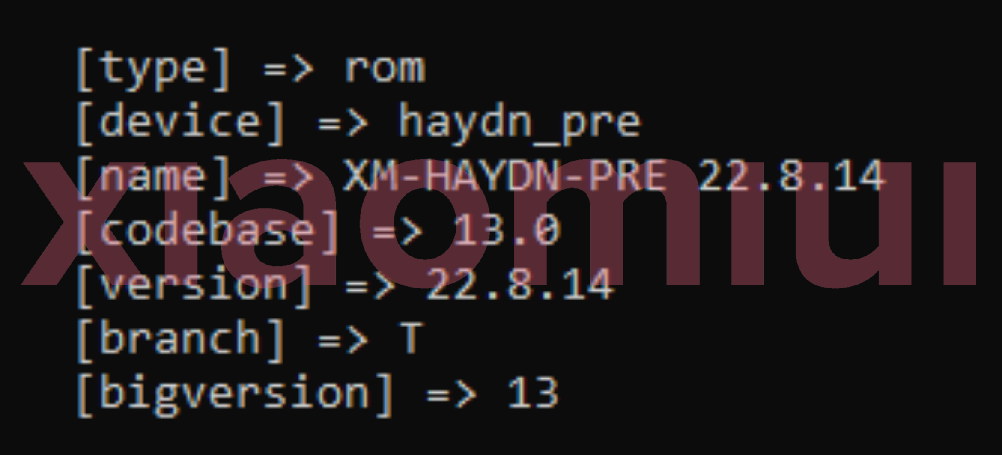Image resolution: width=1002 pixels, height=455 pixels.
Task: Click '22.8.14' on the name line
Action: pos(790,175)
